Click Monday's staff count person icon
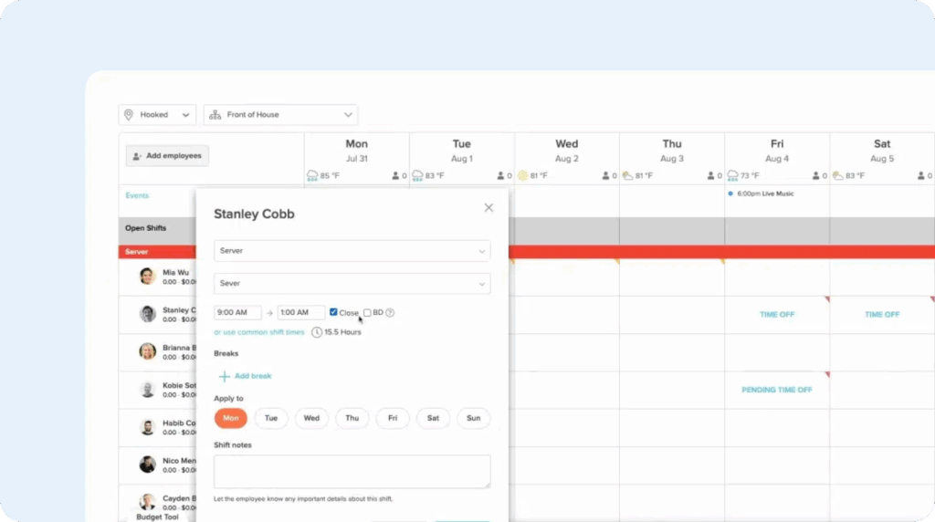This screenshot has height=522, width=935. [395, 176]
